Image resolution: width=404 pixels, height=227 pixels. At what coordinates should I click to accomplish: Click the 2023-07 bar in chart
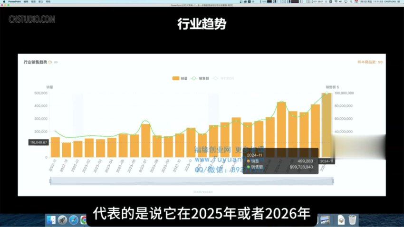coord(145,140)
